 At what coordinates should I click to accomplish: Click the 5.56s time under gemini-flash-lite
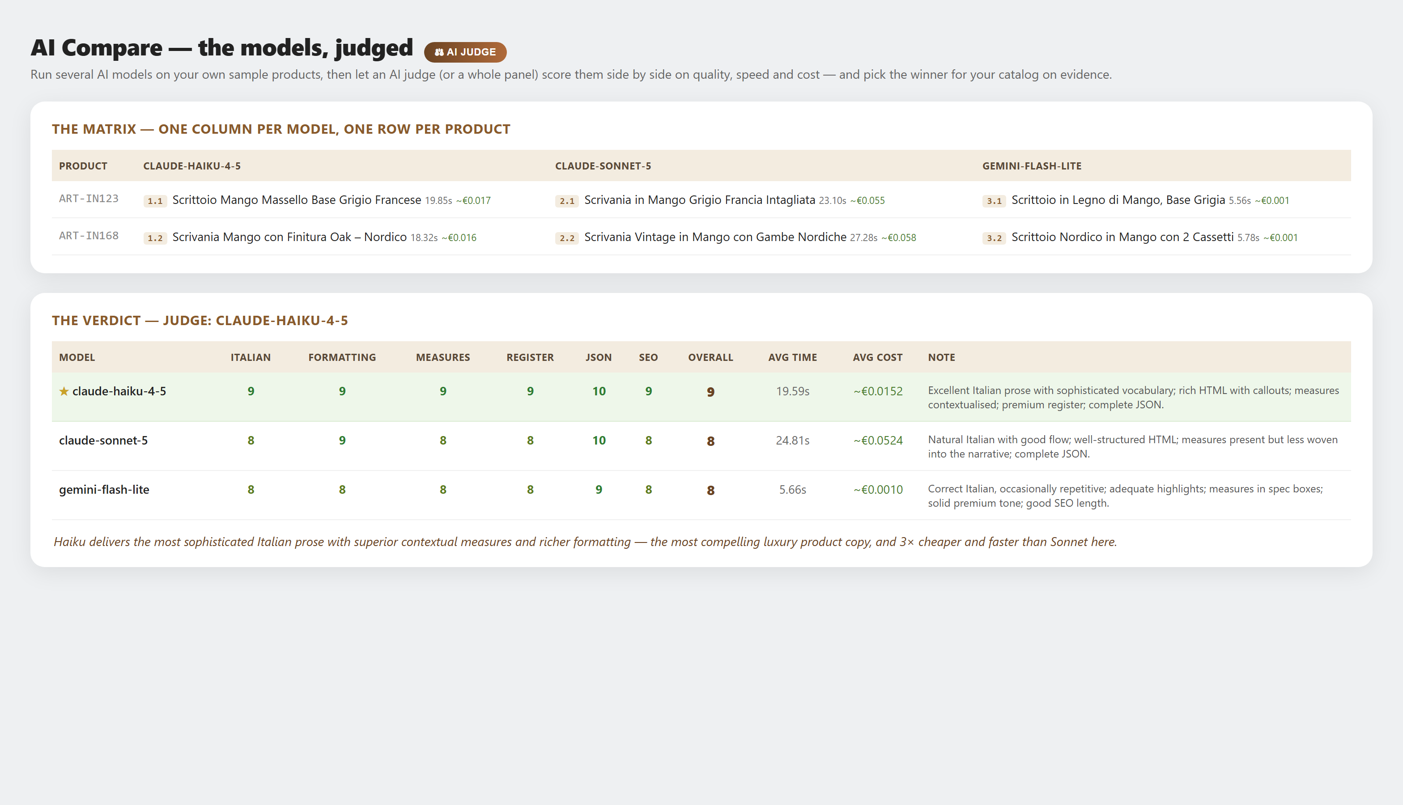(x=1239, y=201)
